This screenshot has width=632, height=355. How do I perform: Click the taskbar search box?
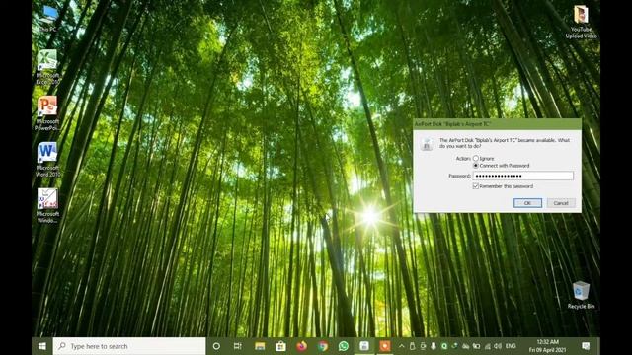point(129,346)
